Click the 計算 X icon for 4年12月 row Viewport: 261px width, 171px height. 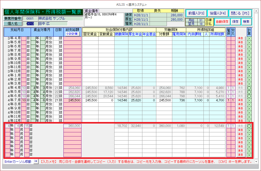click(x=249, y=120)
